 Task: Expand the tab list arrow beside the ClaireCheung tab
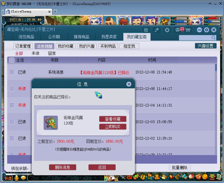pos(3,12)
